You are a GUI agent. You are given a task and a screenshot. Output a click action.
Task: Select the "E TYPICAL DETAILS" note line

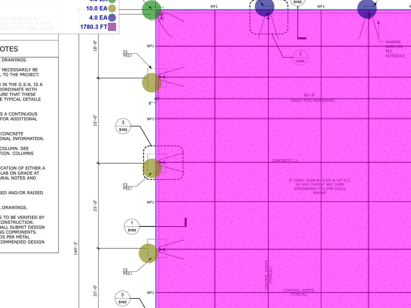pyautogui.click(x=20, y=99)
